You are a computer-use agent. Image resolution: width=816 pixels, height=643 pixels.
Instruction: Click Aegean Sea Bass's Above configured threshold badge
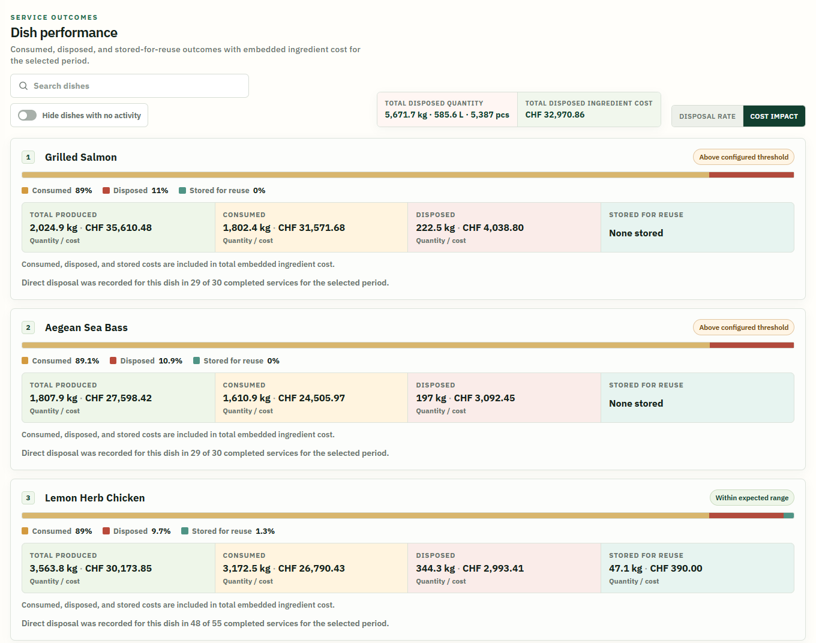coord(743,327)
